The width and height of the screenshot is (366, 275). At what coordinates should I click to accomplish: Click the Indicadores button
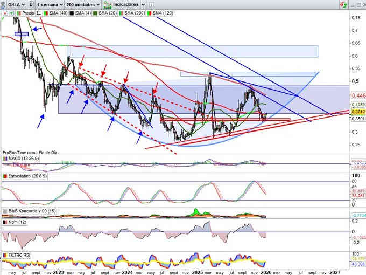click(x=125, y=4)
